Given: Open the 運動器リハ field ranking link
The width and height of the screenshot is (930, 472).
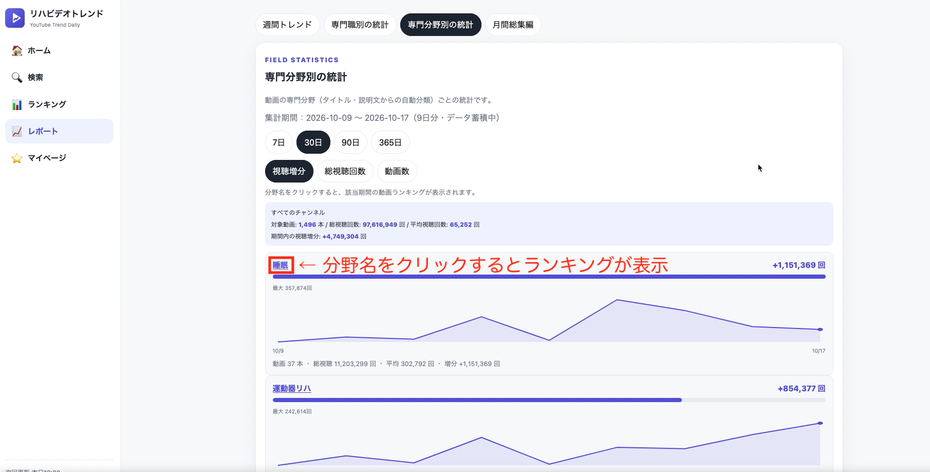Looking at the screenshot, I should pyautogui.click(x=291, y=389).
